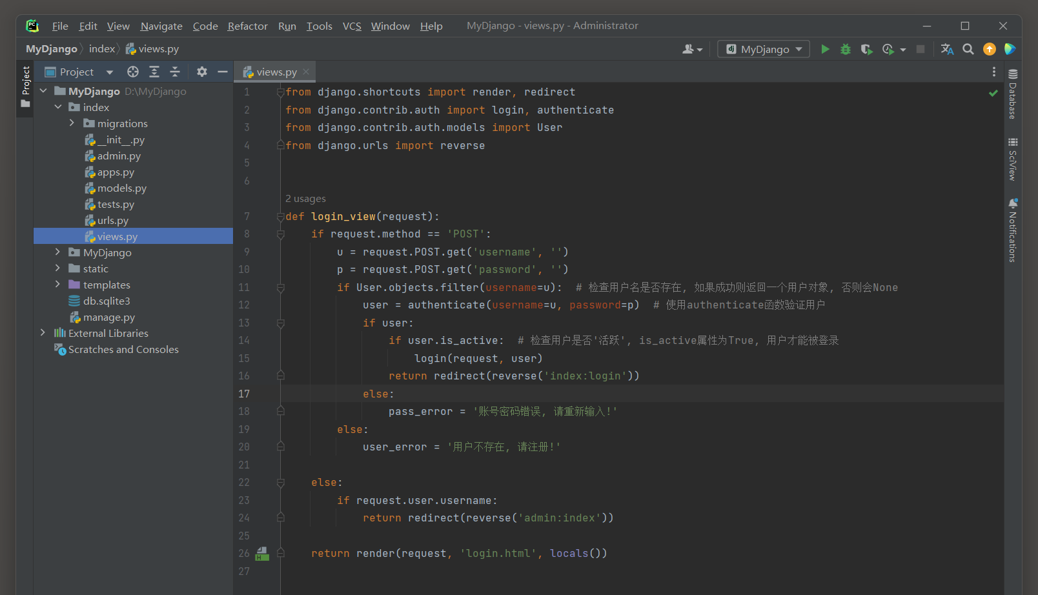Click the green checkmark inspection indicator
Viewport: 1038px width, 595px height.
[993, 93]
